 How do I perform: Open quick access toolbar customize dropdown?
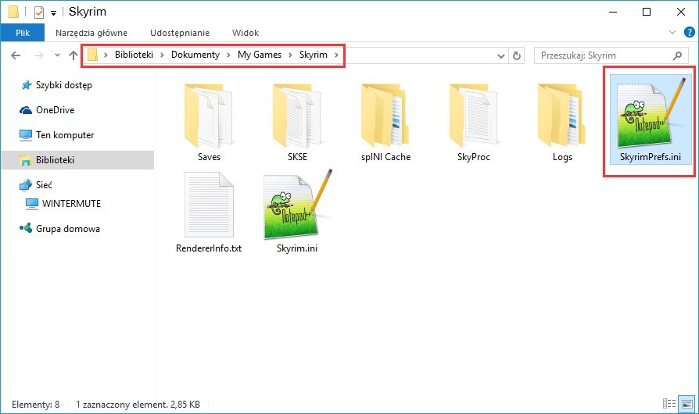tap(53, 13)
